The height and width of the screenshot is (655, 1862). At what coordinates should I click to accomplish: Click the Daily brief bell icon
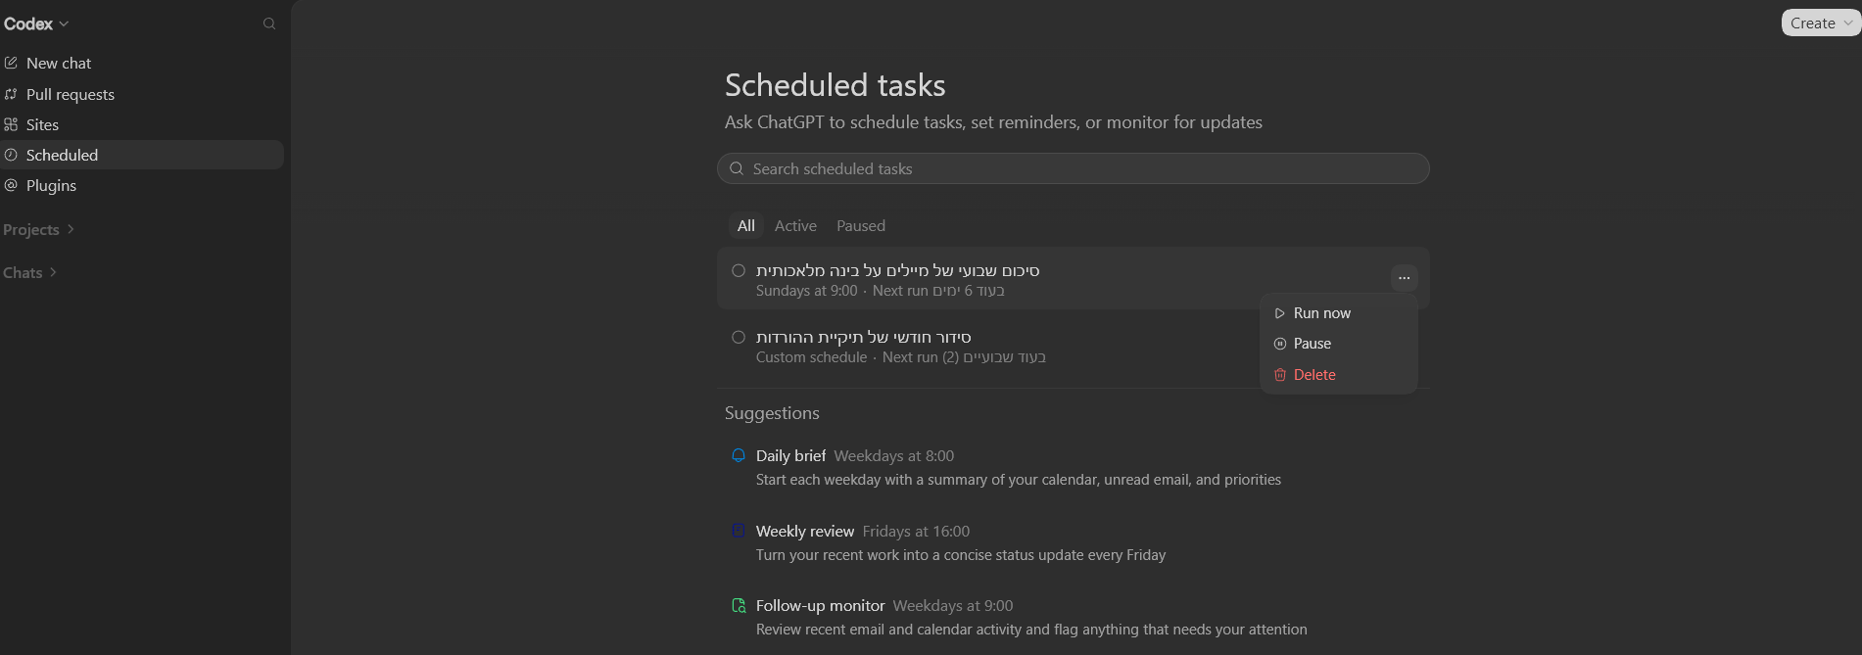(x=739, y=455)
